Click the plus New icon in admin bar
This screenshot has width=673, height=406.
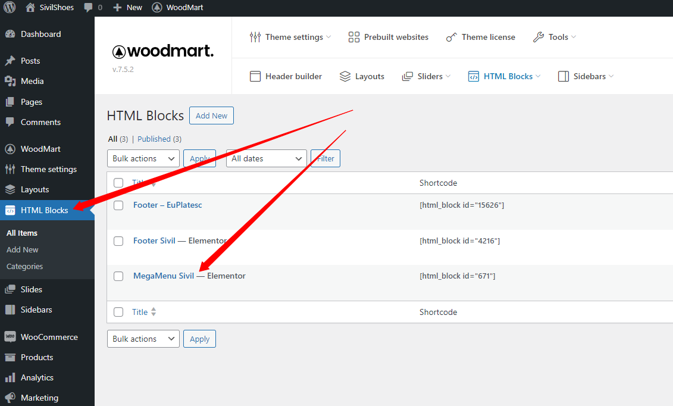pyautogui.click(x=117, y=8)
